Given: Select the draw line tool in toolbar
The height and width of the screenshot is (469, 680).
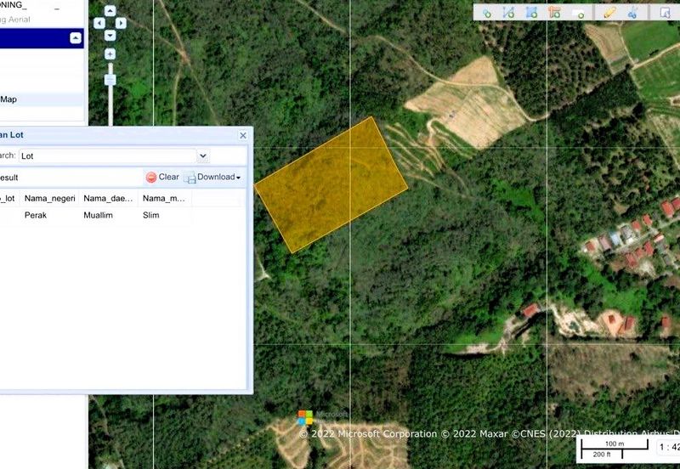Looking at the screenshot, I should (508, 13).
